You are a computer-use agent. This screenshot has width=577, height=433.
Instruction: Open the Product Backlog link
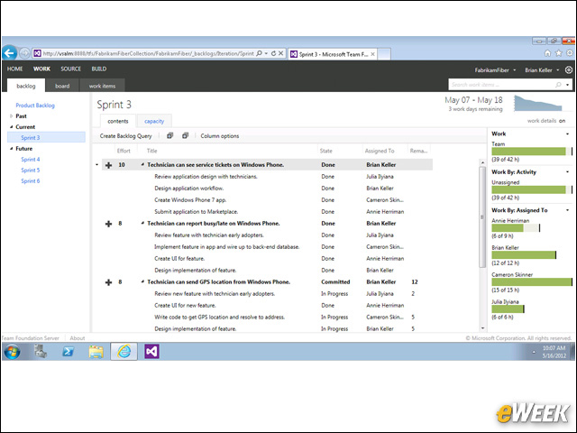pyautogui.click(x=35, y=106)
